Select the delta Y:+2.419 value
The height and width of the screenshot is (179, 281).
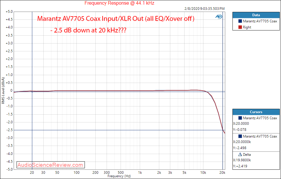point(240,166)
